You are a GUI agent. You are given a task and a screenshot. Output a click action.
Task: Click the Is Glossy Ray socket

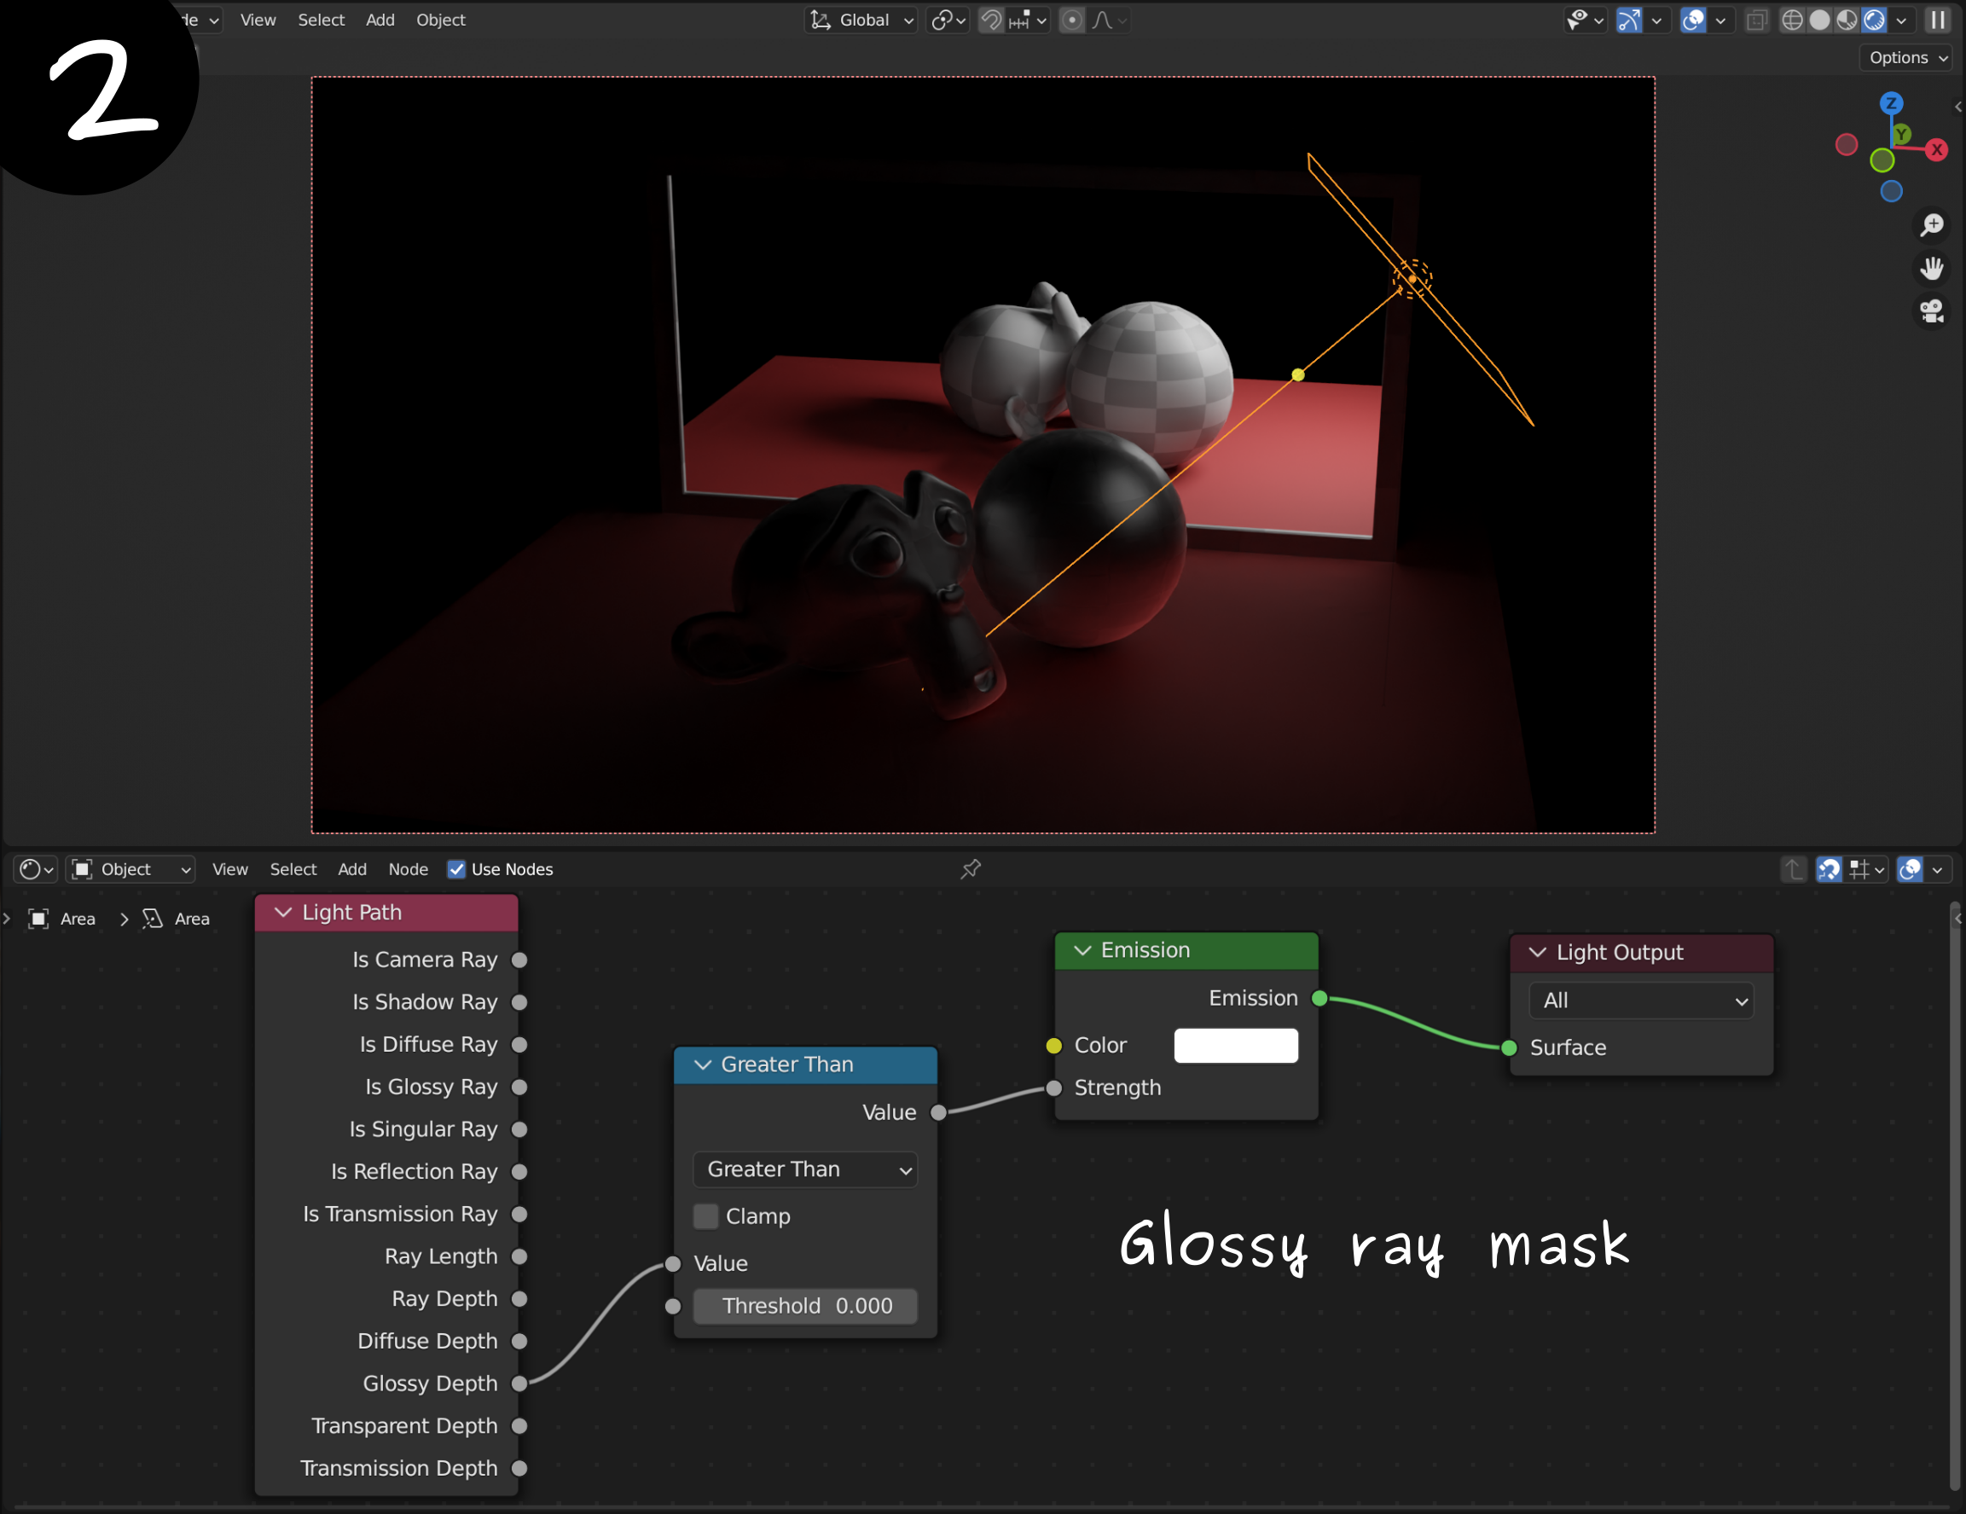519,1087
